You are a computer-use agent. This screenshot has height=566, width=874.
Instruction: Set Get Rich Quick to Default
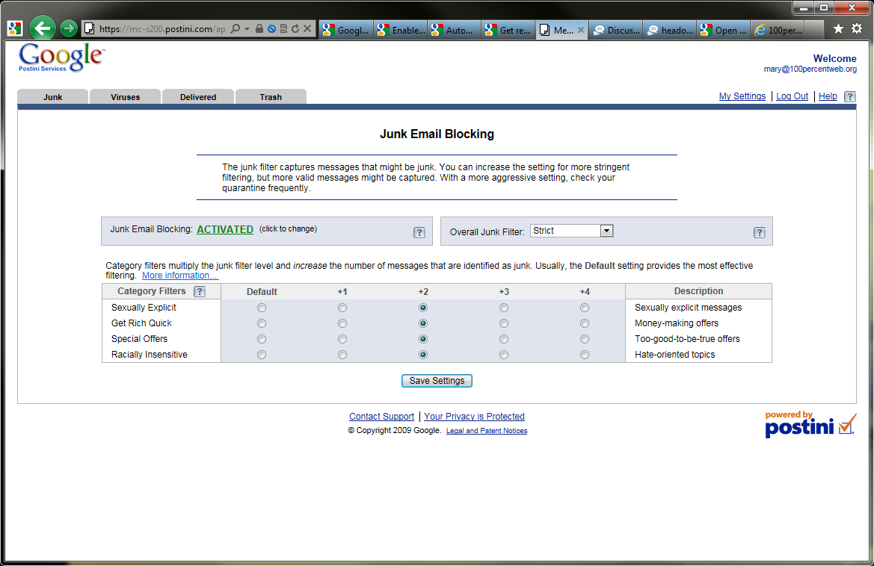(x=262, y=323)
